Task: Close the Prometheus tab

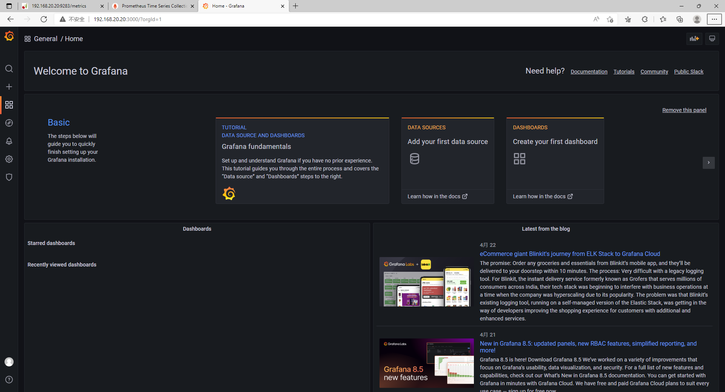Action: coord(193,6)
